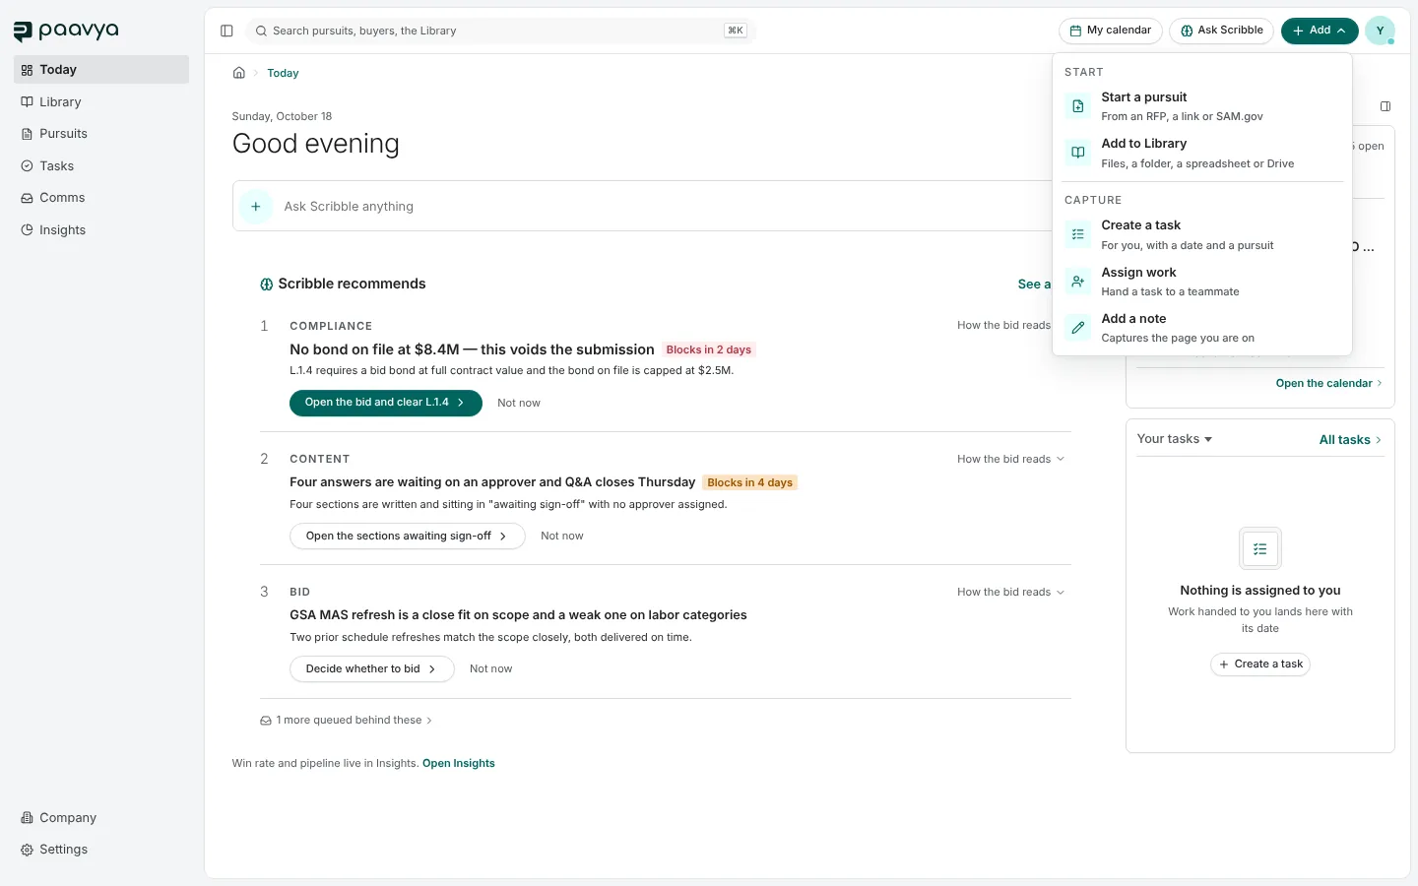Click the Today breadcrumb link
This screenshot has width=1418, height=886.
[283, 74]
